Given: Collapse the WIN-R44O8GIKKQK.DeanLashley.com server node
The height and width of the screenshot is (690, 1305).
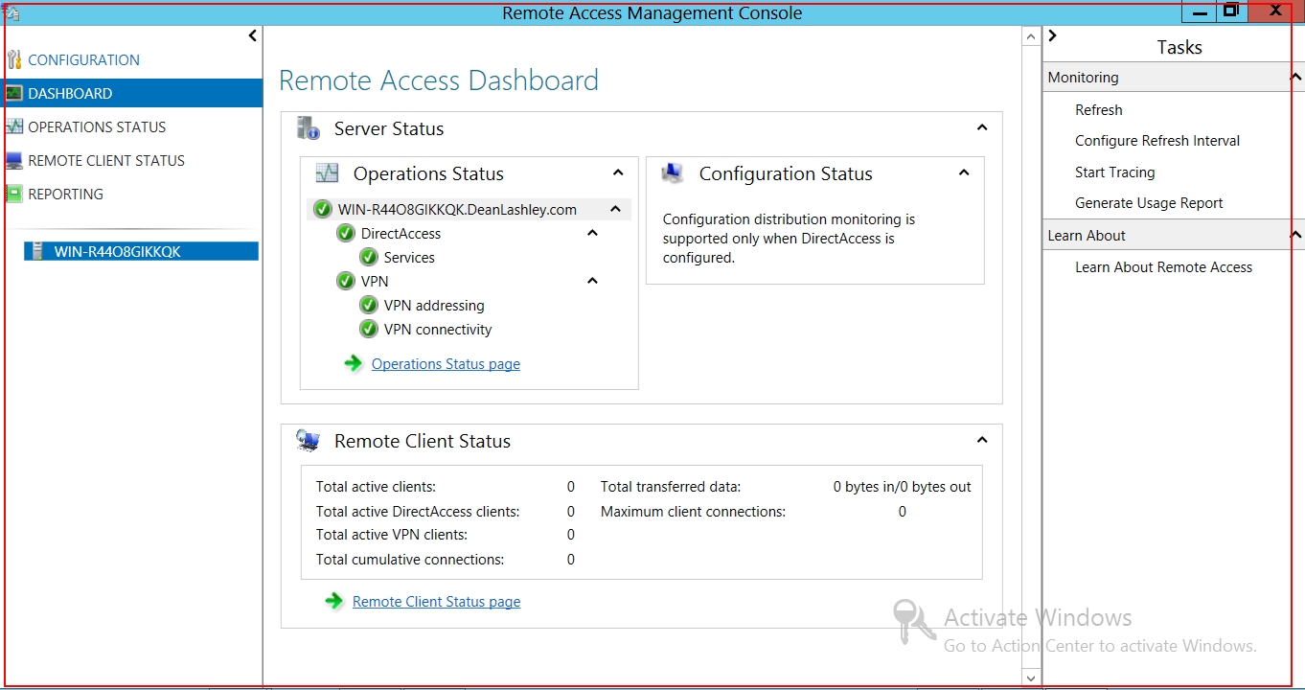Looking at the screenshot, I should pyautogui.click(x=616, y=209).
